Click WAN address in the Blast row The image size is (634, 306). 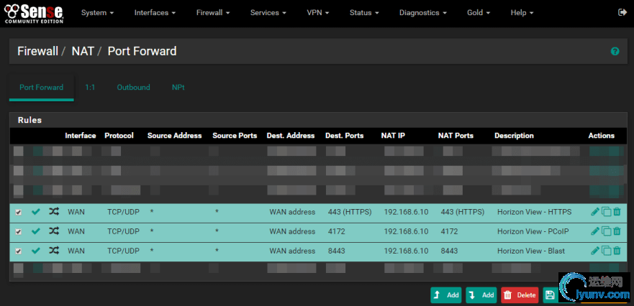tap(292, 251)
